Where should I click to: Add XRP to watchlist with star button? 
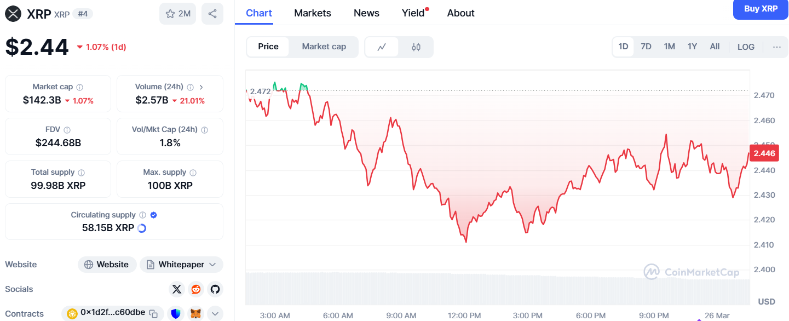pos(177,14)
